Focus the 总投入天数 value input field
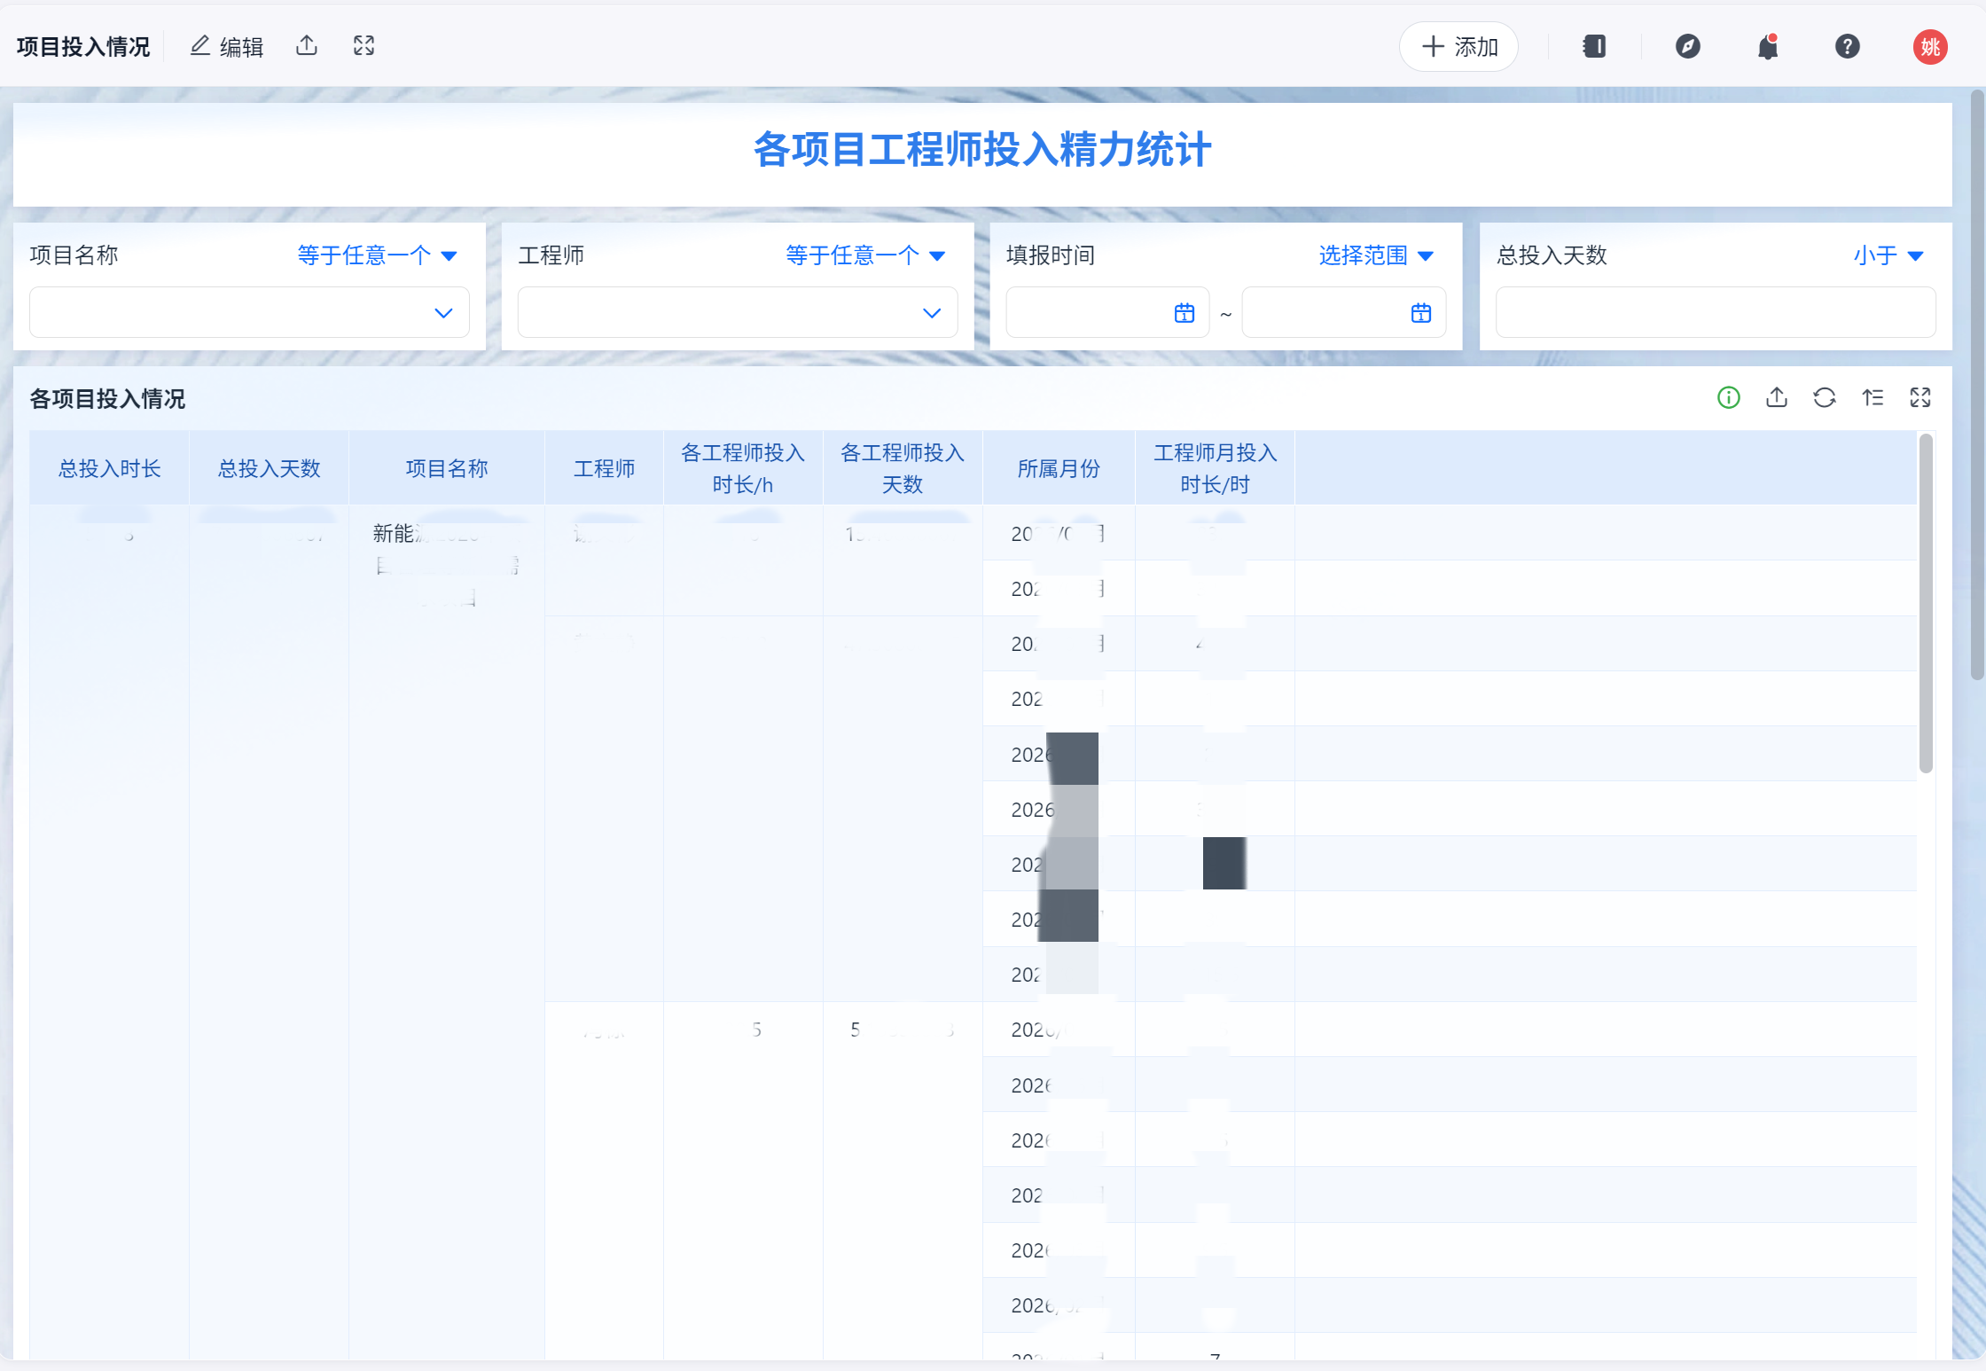This screenshot has width=1986, height=1371. coord(1716,312)
